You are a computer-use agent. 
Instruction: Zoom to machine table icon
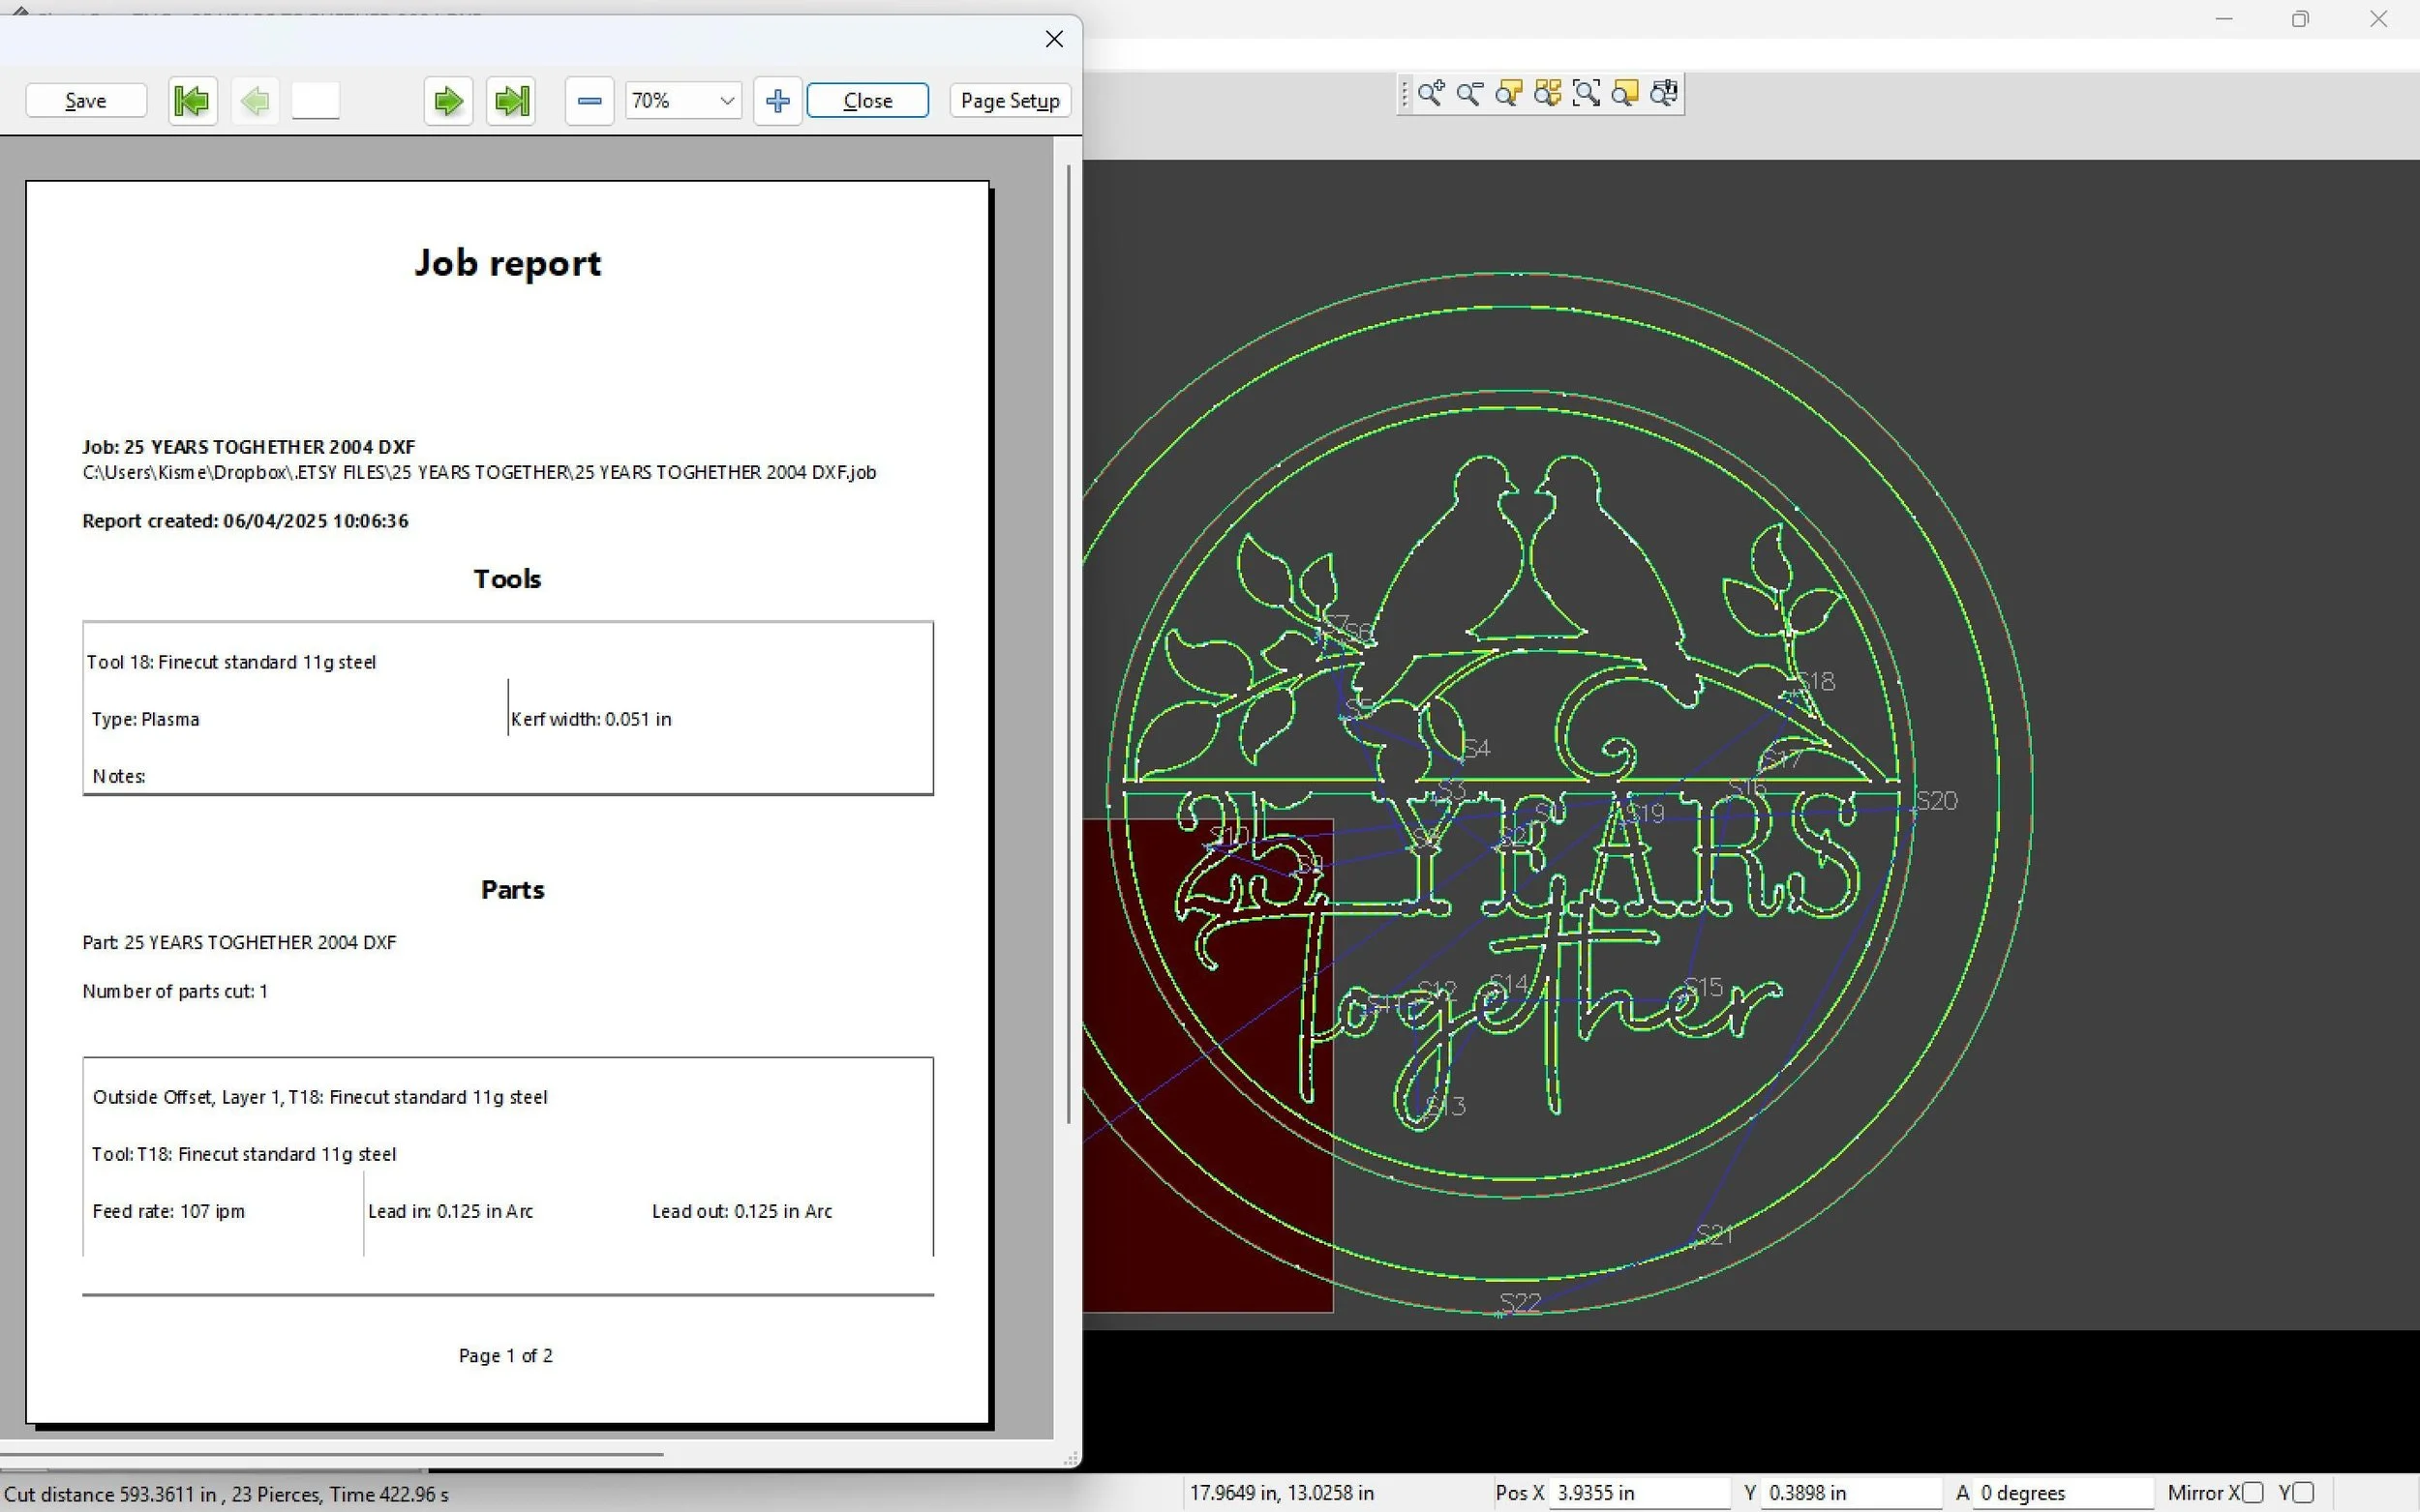click(1665, 94)
